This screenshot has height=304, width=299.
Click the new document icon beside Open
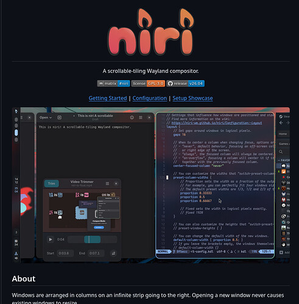click(x=60, y=117)
